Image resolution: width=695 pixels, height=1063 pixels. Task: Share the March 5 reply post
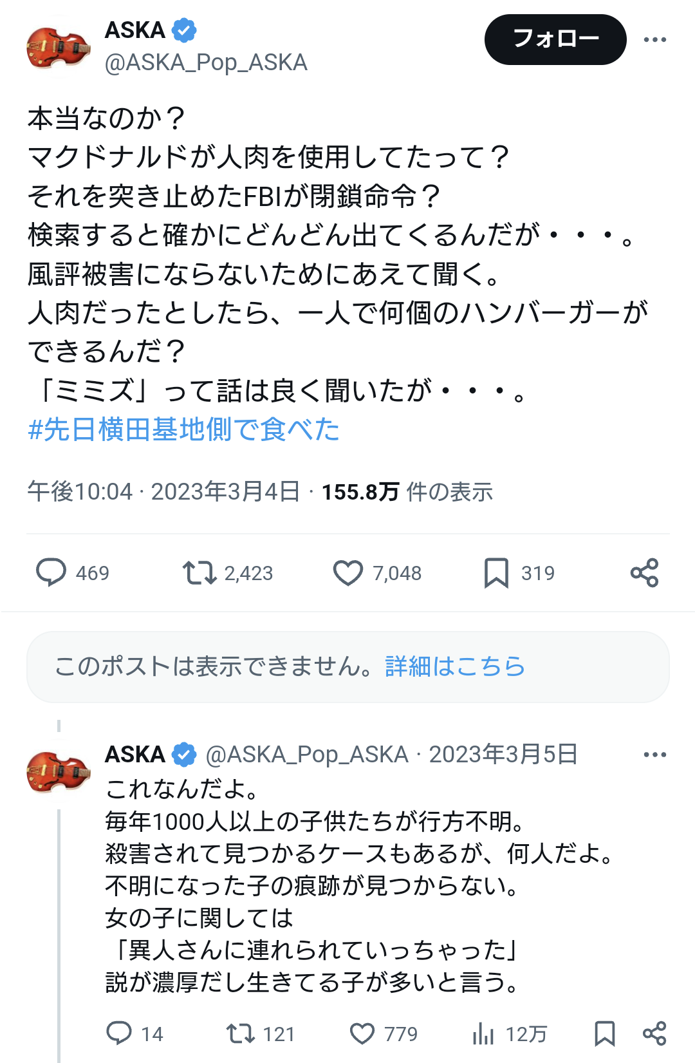(654, 1033)
